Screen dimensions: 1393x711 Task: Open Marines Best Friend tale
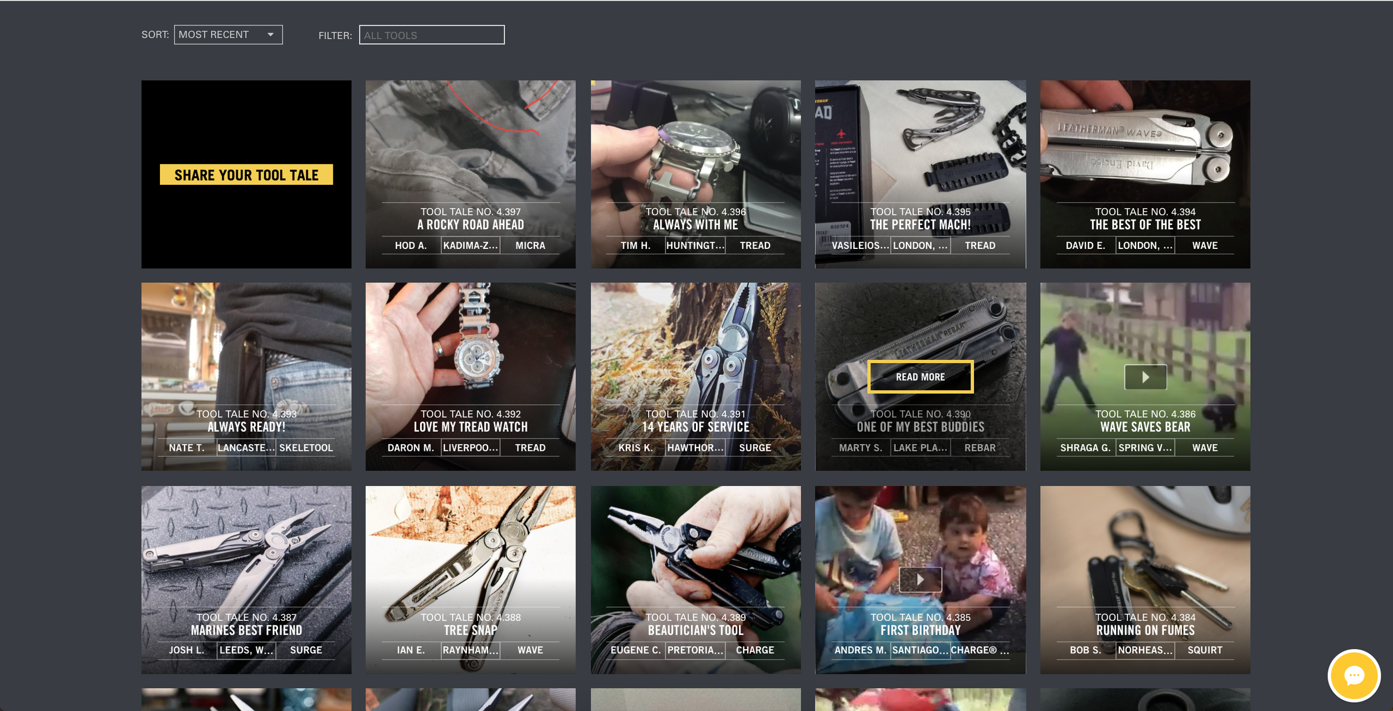click(x=246, y=630)
